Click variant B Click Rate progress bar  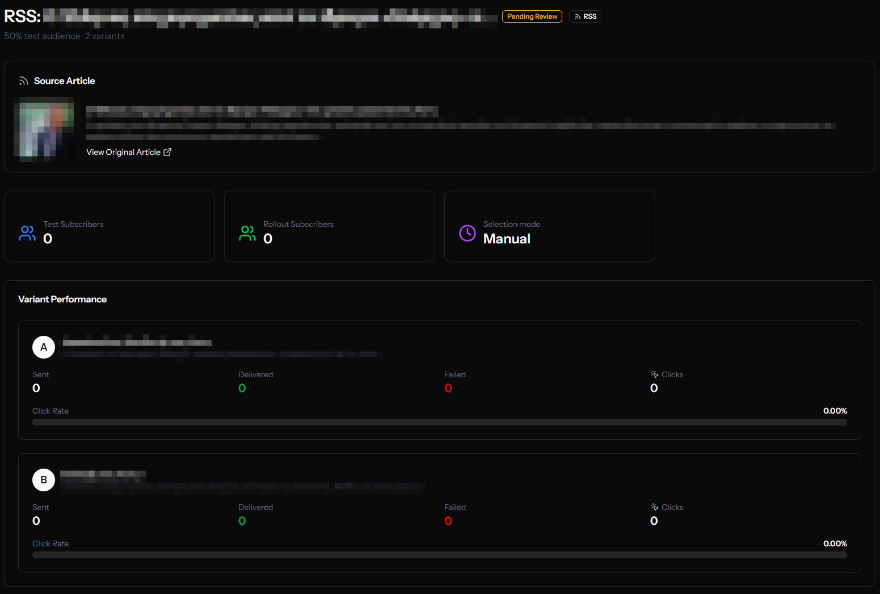(439, 555)
